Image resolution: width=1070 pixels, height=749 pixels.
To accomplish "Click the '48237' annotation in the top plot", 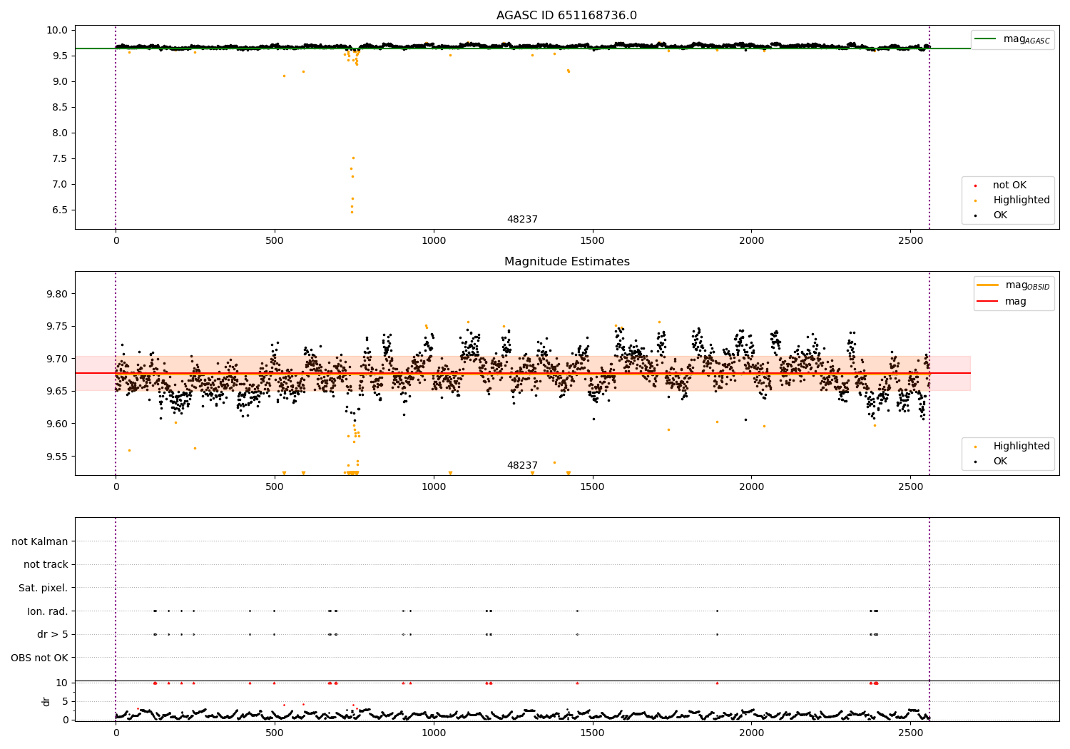I will pos(522,220).
